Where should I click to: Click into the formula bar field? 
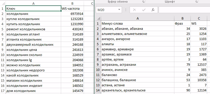tap(184, 10)
